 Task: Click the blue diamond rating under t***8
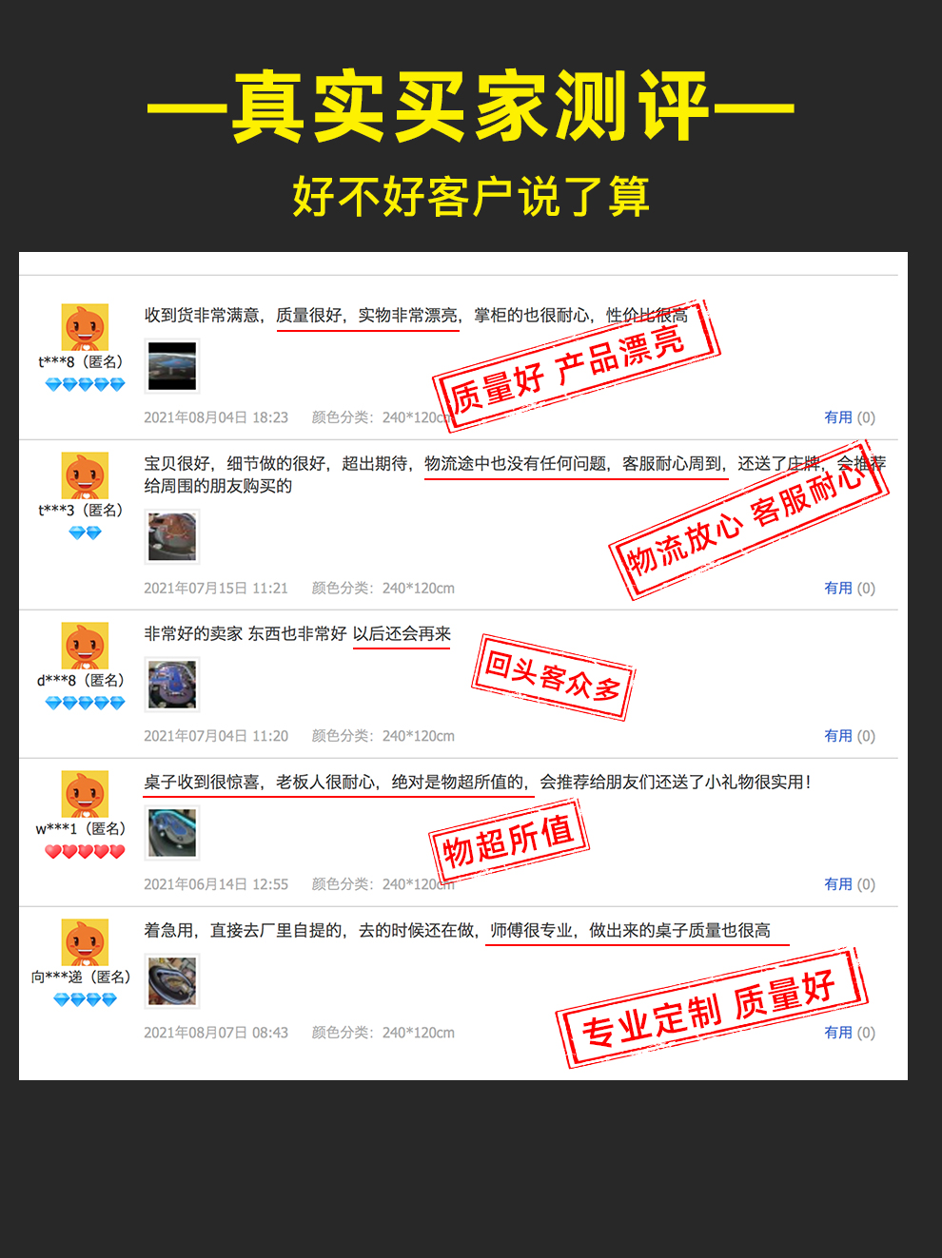(85, 384)
